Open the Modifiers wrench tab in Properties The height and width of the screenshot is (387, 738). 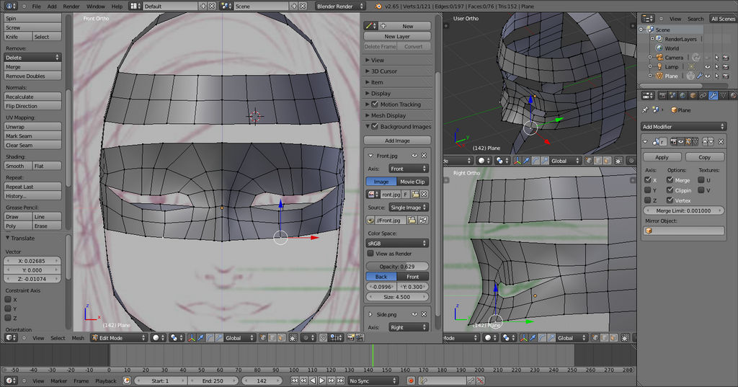tap(712, 95)
